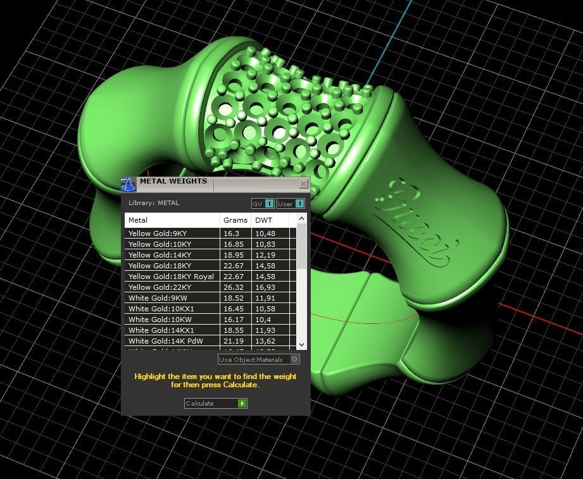This screenshot has width=583, height=479.
Task: Select the White Gold:14KX1 row
Action: pyautogui.click(x=210, y=330)
